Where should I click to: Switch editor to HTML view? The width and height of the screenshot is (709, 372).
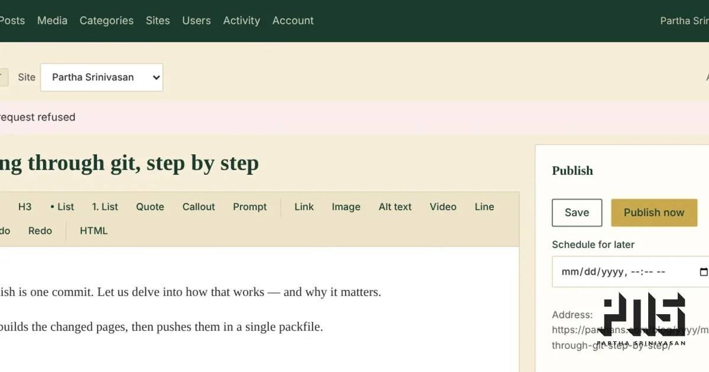(94, 231)
